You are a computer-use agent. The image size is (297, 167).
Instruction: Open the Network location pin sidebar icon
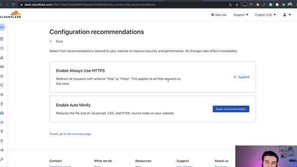(x=2, y=141)
